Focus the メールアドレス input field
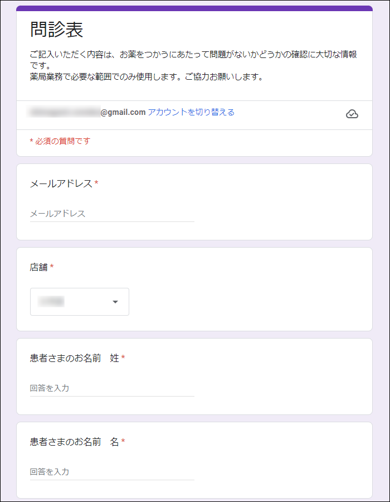The image size is (390, 502). click(111, 214)
